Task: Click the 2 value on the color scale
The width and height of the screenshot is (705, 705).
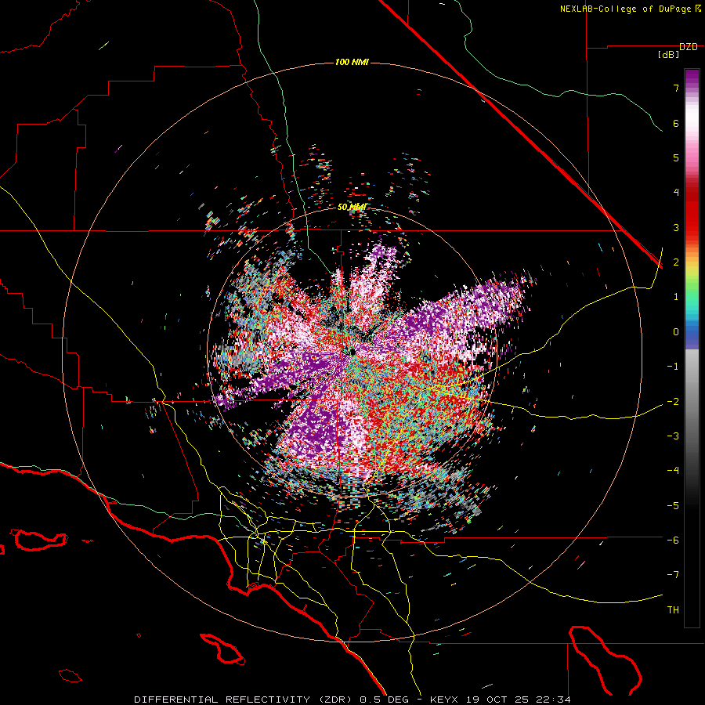Action: click(x=676, y=262)
